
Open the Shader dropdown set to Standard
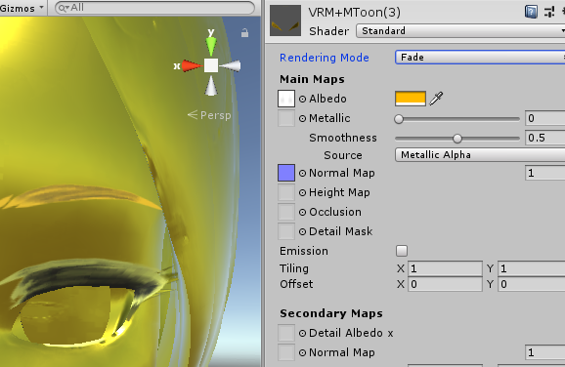(x=460, y=31)
